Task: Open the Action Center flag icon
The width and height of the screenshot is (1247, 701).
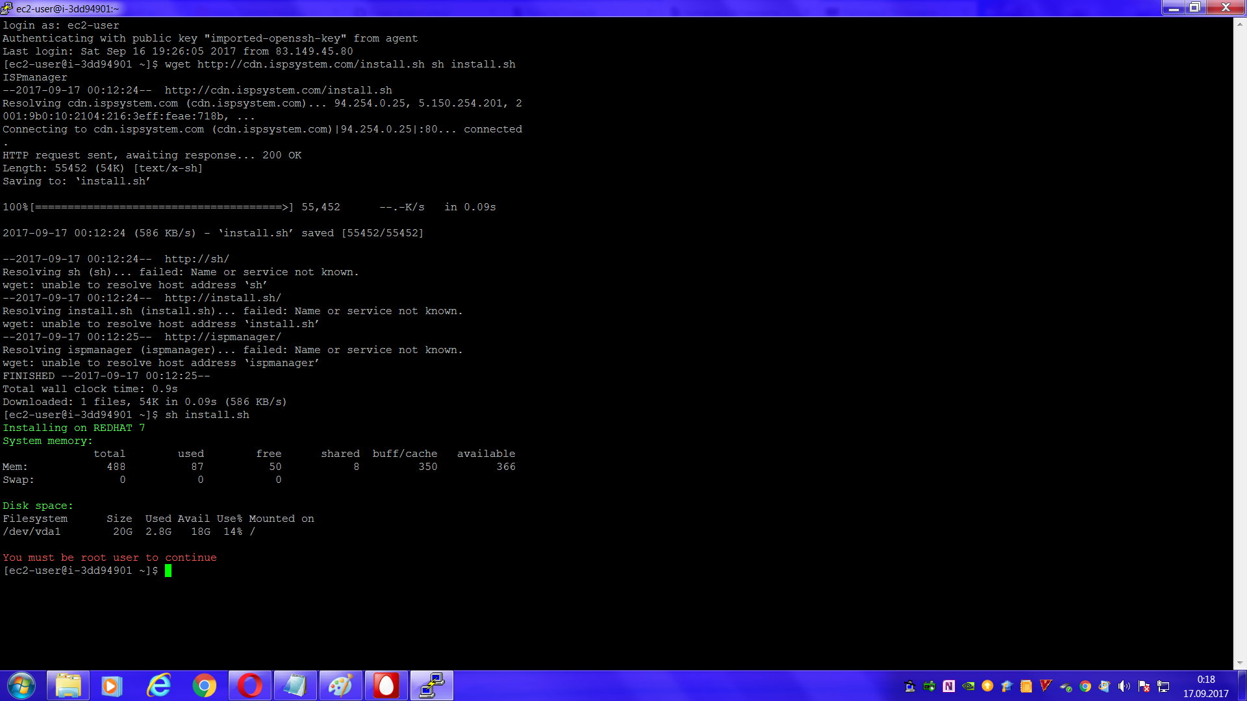Action: coord(1144,686)
